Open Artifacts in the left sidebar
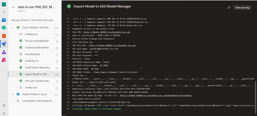 [4, 60]
